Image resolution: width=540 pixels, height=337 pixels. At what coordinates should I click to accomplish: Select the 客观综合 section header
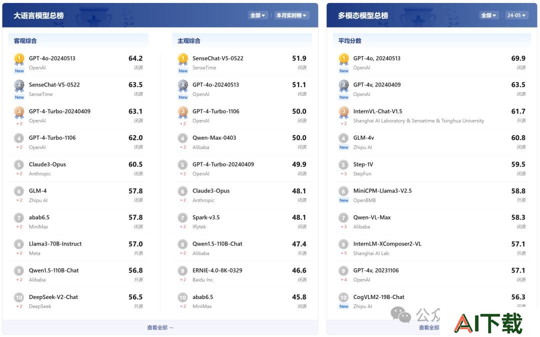coord(25,40)
